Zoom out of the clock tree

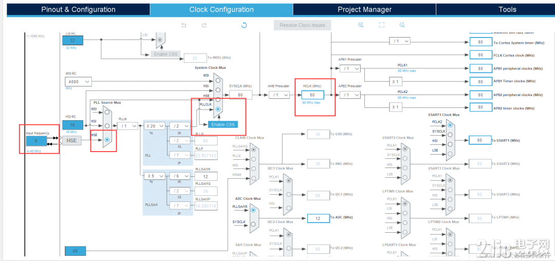pos(402,25)
